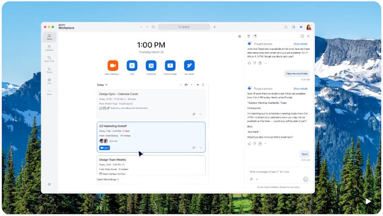
Task: Open the AI panel conversation list menu icon
Action: [248, 36]
